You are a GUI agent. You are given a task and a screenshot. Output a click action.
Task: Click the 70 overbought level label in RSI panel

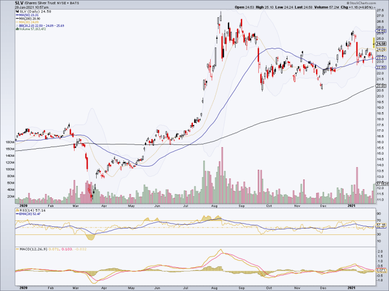379,220
